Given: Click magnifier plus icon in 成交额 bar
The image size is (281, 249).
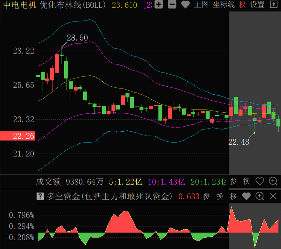Looking at the screenshot, I should click(x=273, y=181).
